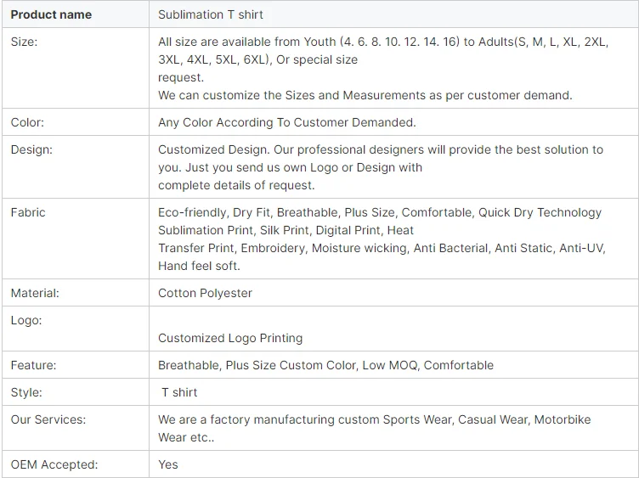Select the Eco-friendly fabric description text
The width and height of the screenshot is (639, 478).
coord(379,239)
